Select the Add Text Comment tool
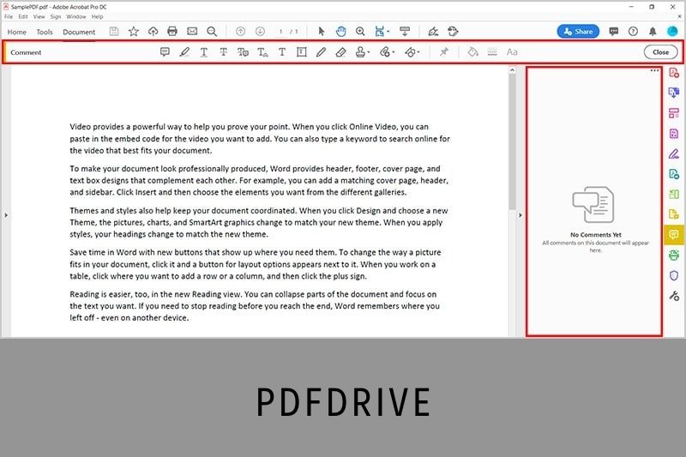Viewport: 686px width, 457px height. [x=282, y=52]
